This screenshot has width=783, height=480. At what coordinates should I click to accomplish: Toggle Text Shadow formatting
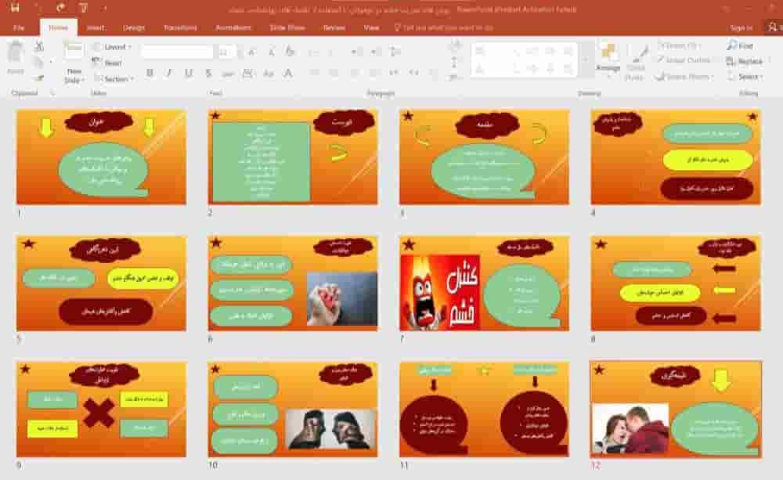pyautogui.click(x=208, y=74)
